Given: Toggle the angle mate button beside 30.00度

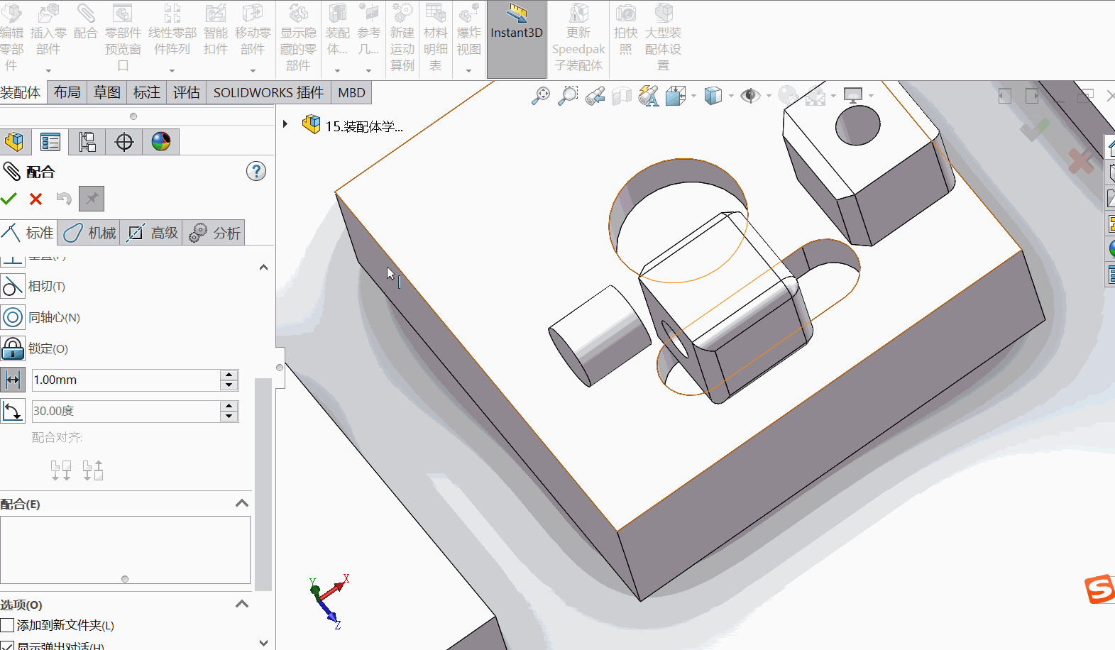Looking at the screenshot, I should click(x=13, y=412).
